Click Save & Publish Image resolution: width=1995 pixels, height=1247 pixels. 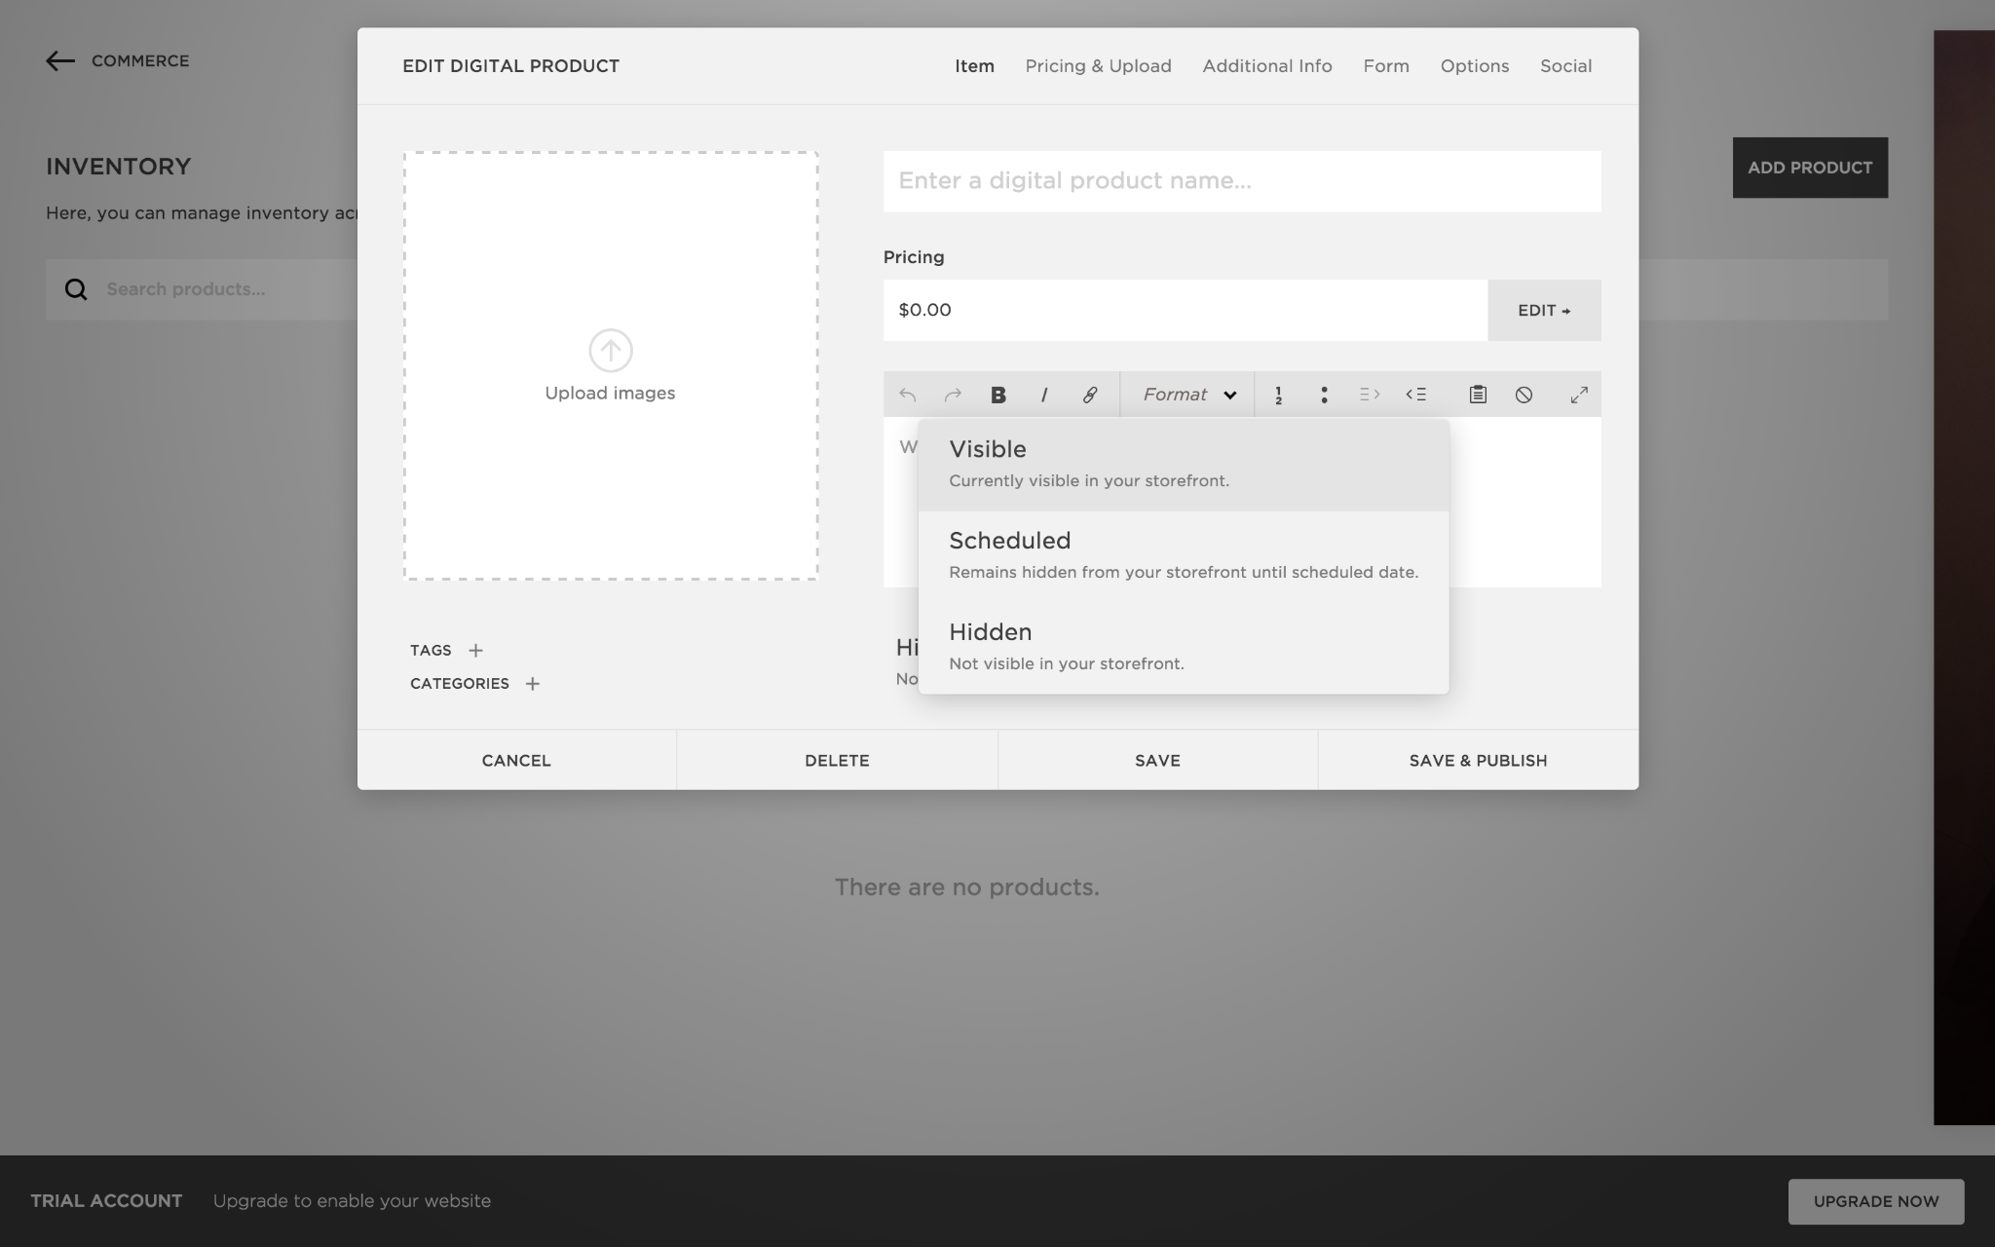[x=1478, y=760]
